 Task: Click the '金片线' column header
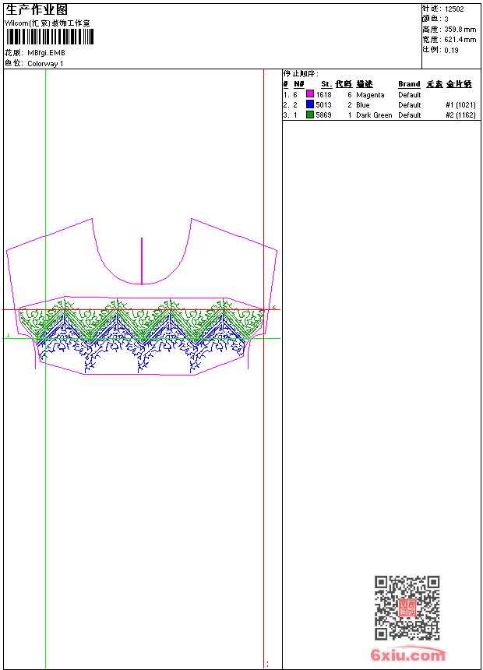(x=459, y=84)
